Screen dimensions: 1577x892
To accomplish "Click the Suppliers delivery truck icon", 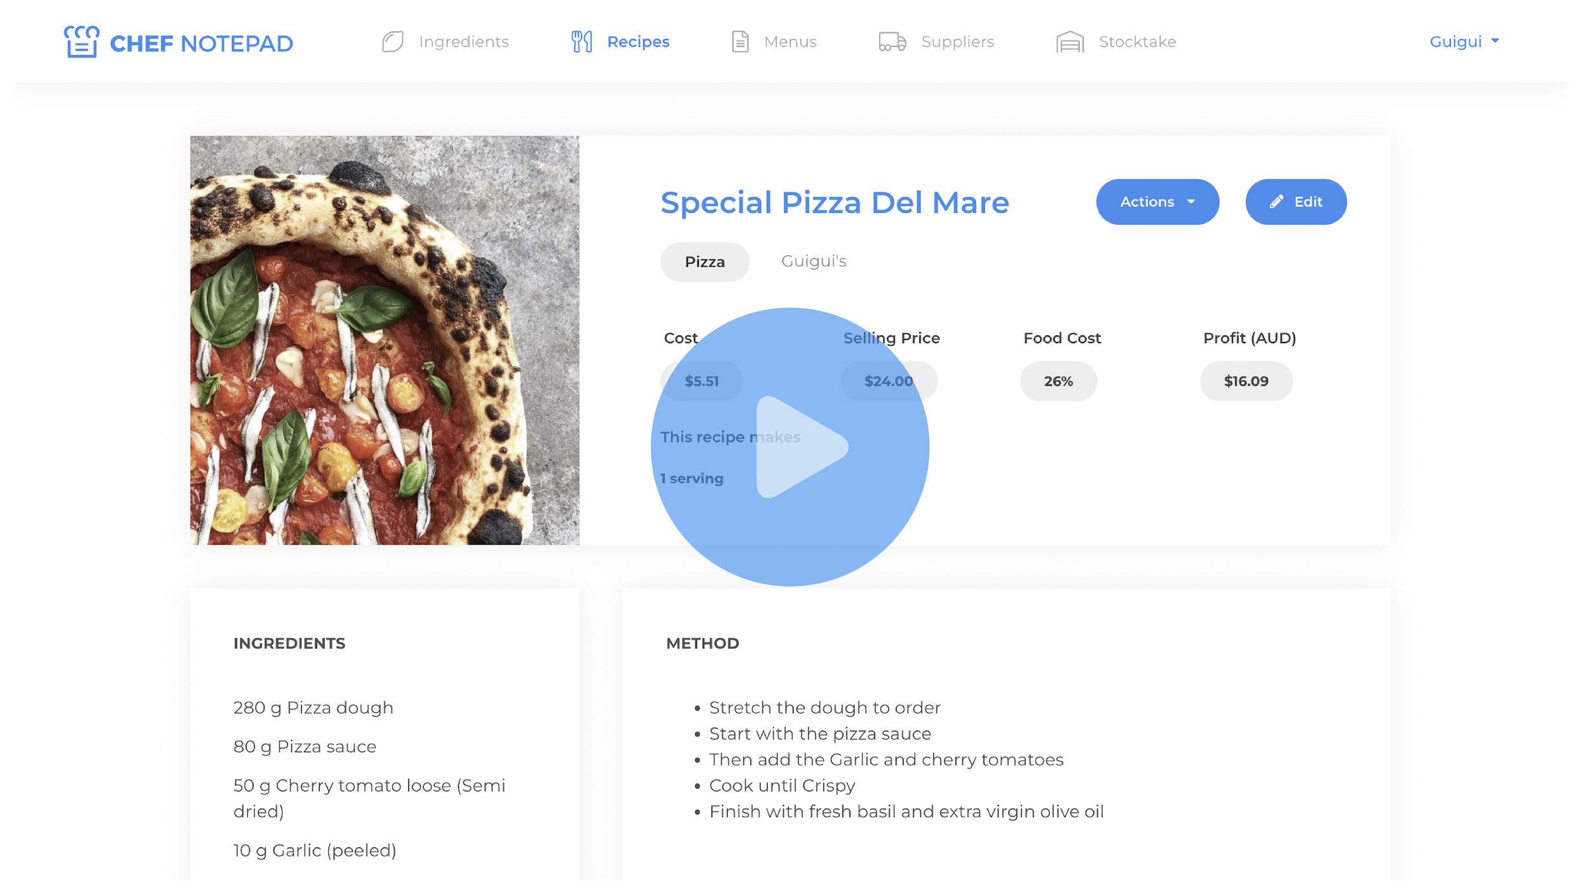I will pyautogui.click(x=892, y=42).
